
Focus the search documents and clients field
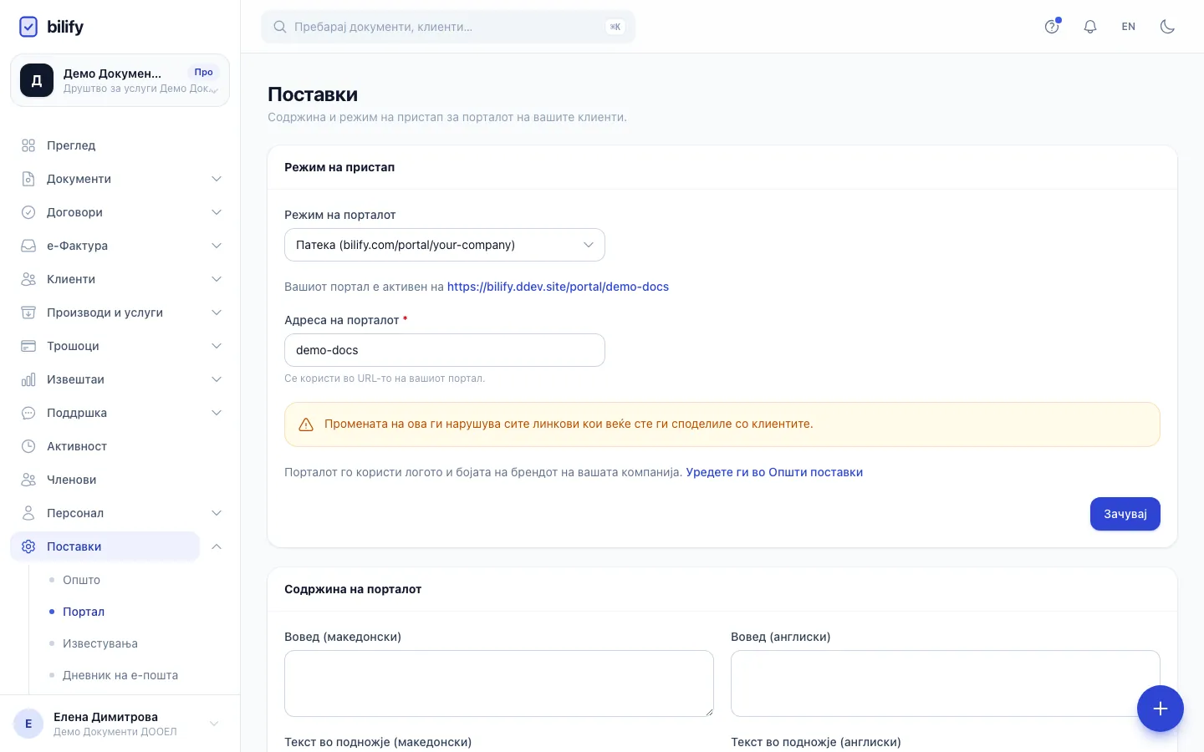pyautogui.click(x=448, y=27)
